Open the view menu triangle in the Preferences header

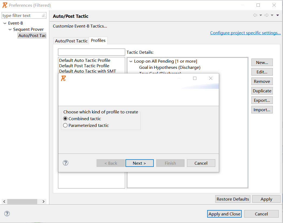[278, 15]
